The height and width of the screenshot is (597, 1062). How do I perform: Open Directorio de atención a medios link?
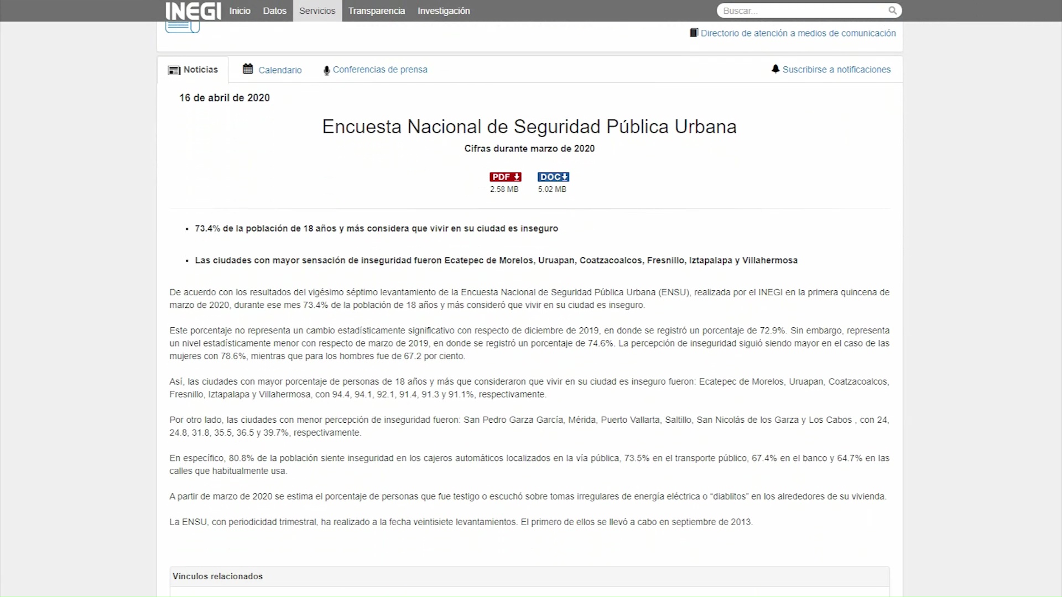click(x=798, y=33)
